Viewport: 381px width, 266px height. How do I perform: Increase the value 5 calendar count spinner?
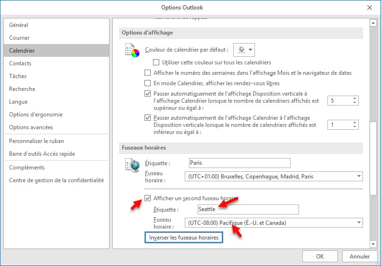pyautogui.click(x=355, y=98)
